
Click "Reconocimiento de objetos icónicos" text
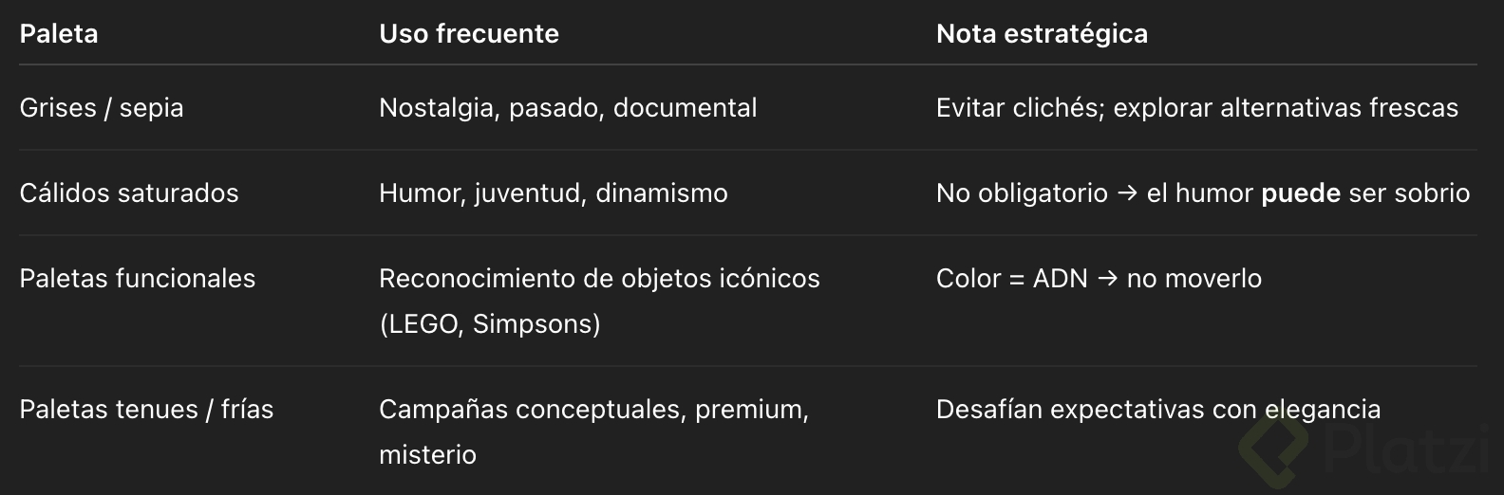coord(599,279)
